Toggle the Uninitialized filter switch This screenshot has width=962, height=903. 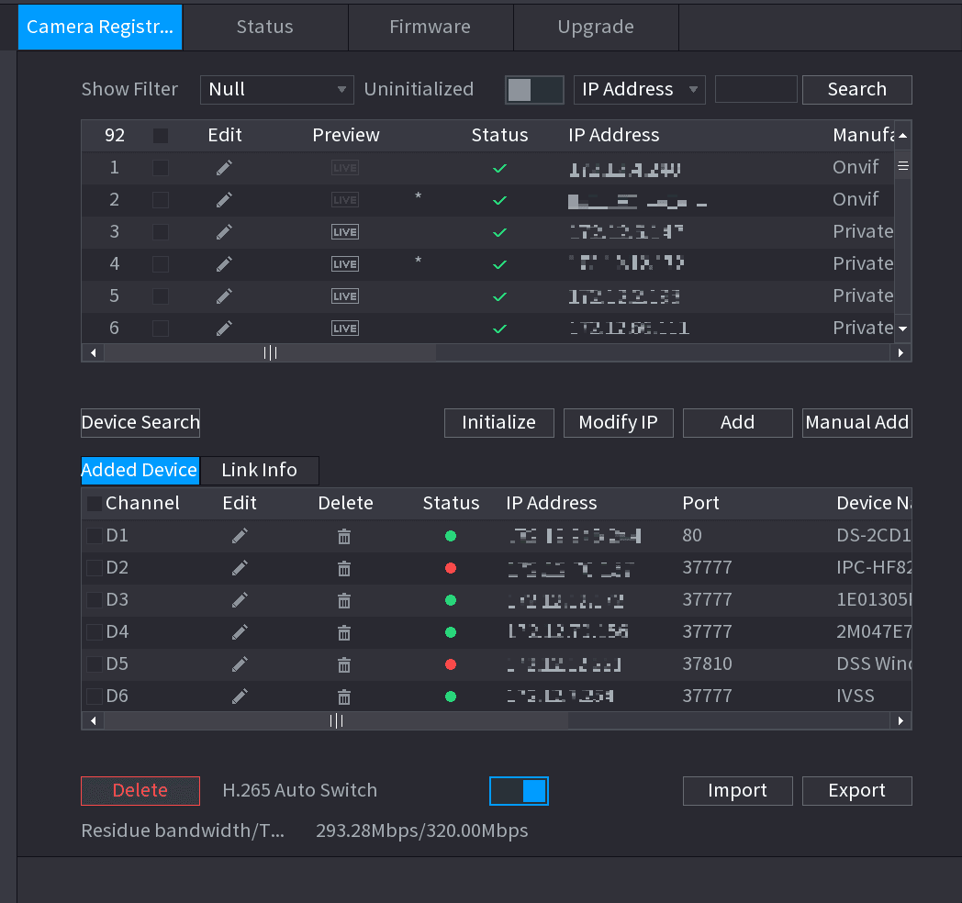(x=534, y=90)
